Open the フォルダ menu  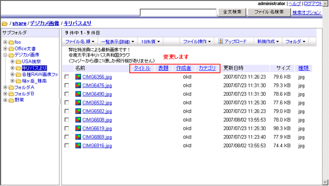[x=296, y=42]
